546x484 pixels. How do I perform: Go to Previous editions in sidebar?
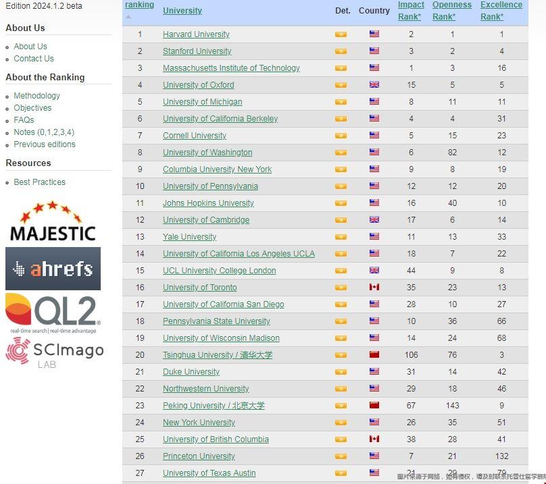45,144
